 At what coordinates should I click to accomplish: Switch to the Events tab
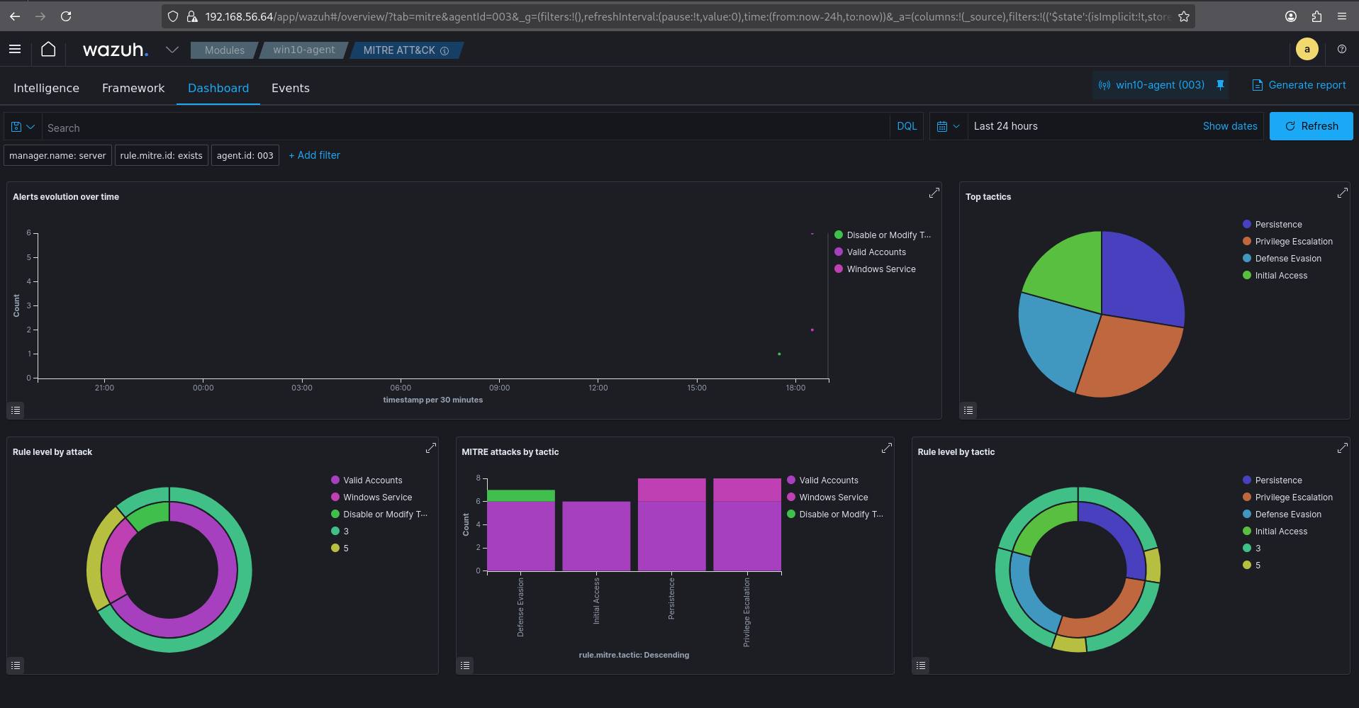point(290,88)
